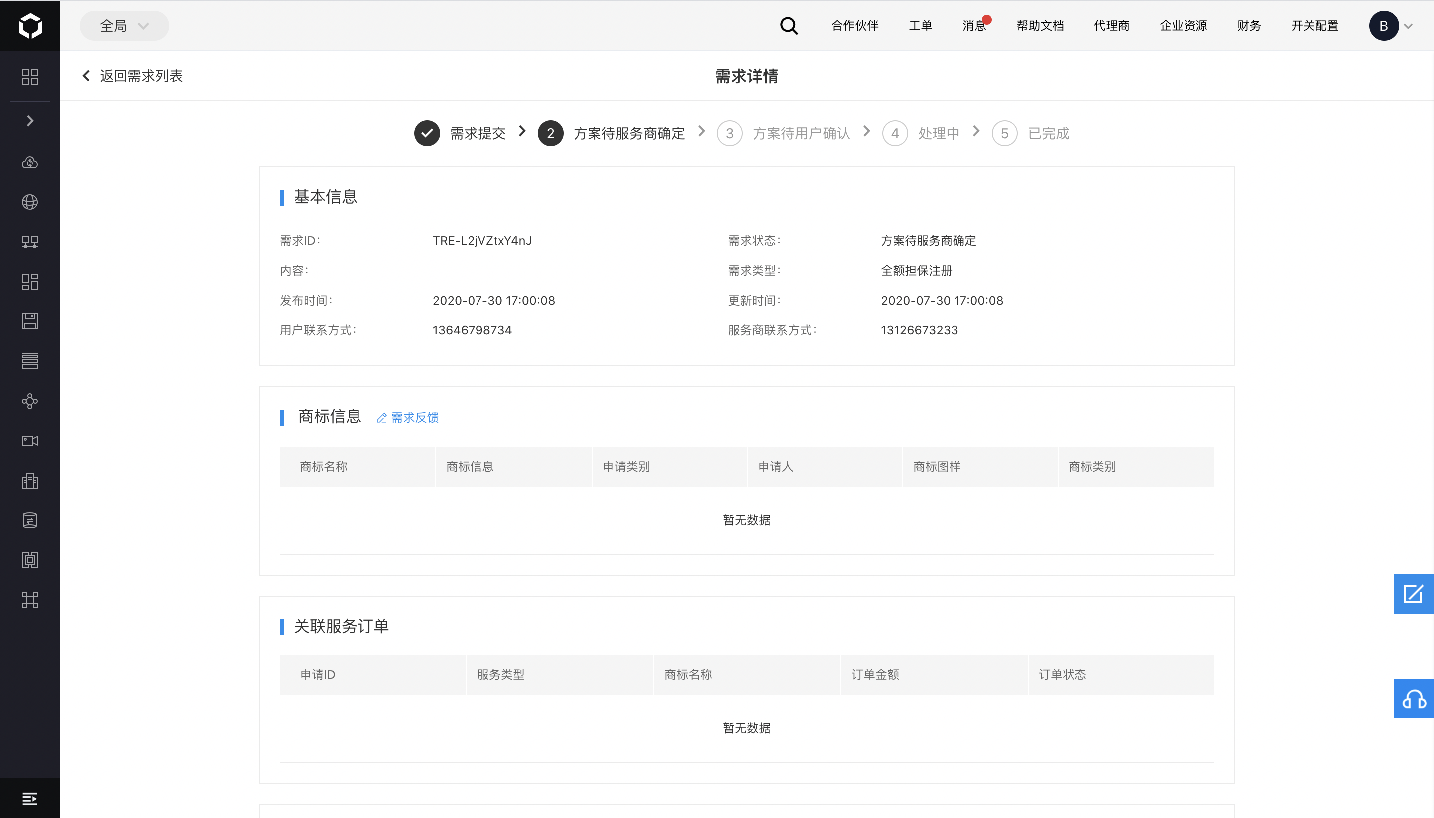The height and width of the screenshot is (818, 1434).
Task: Open the database cylinder sidebar icon
Action: [x=30, y=520]
